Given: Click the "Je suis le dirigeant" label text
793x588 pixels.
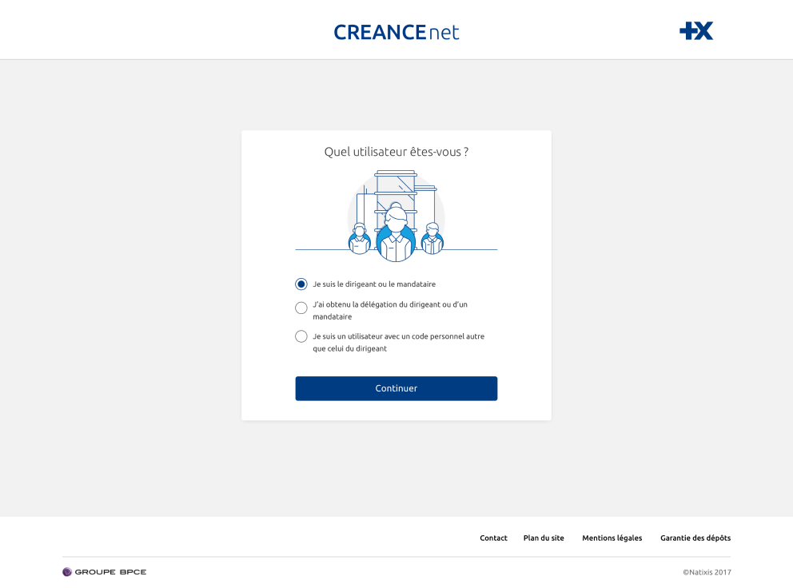Looking at the screenshot, I should pyautogui.click(x=373, y=284).
